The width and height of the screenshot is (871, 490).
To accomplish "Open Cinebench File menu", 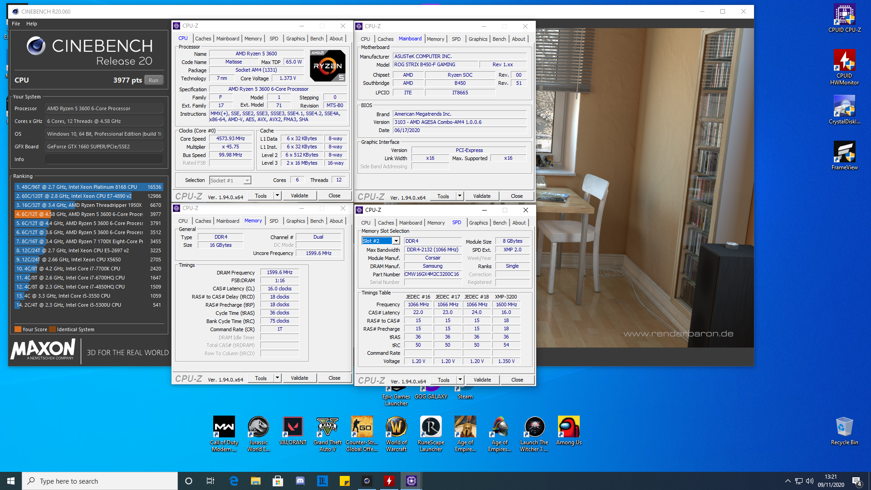I will click(x=16, y=24).
